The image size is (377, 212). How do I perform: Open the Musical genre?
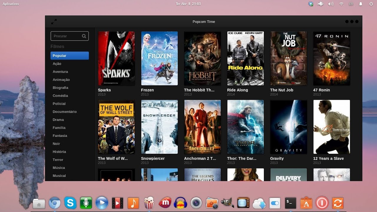(59, 175)
